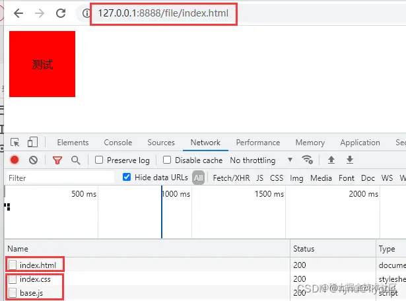406x301 pixels.
Task: Export HAR file with the download arrow
Action: click(x=350, y=160)
